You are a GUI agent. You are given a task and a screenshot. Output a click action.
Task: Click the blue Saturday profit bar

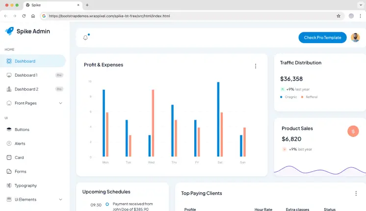218,119
